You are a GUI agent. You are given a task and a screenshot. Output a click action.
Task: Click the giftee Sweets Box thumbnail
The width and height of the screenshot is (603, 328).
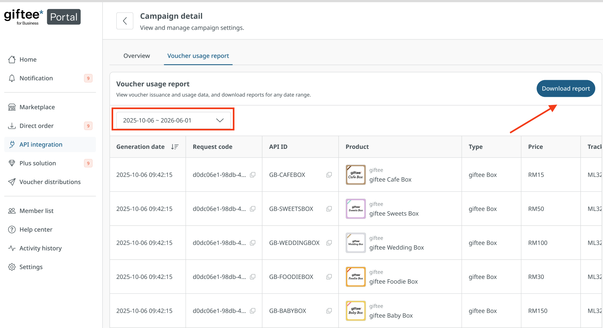356,209
